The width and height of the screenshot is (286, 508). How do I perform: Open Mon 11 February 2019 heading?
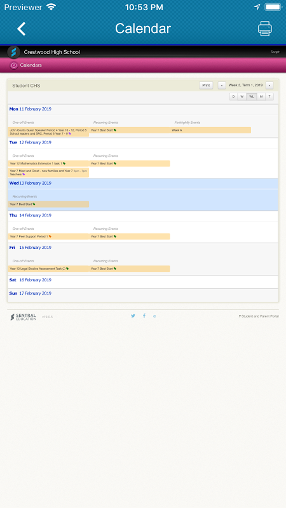(30, 109)
